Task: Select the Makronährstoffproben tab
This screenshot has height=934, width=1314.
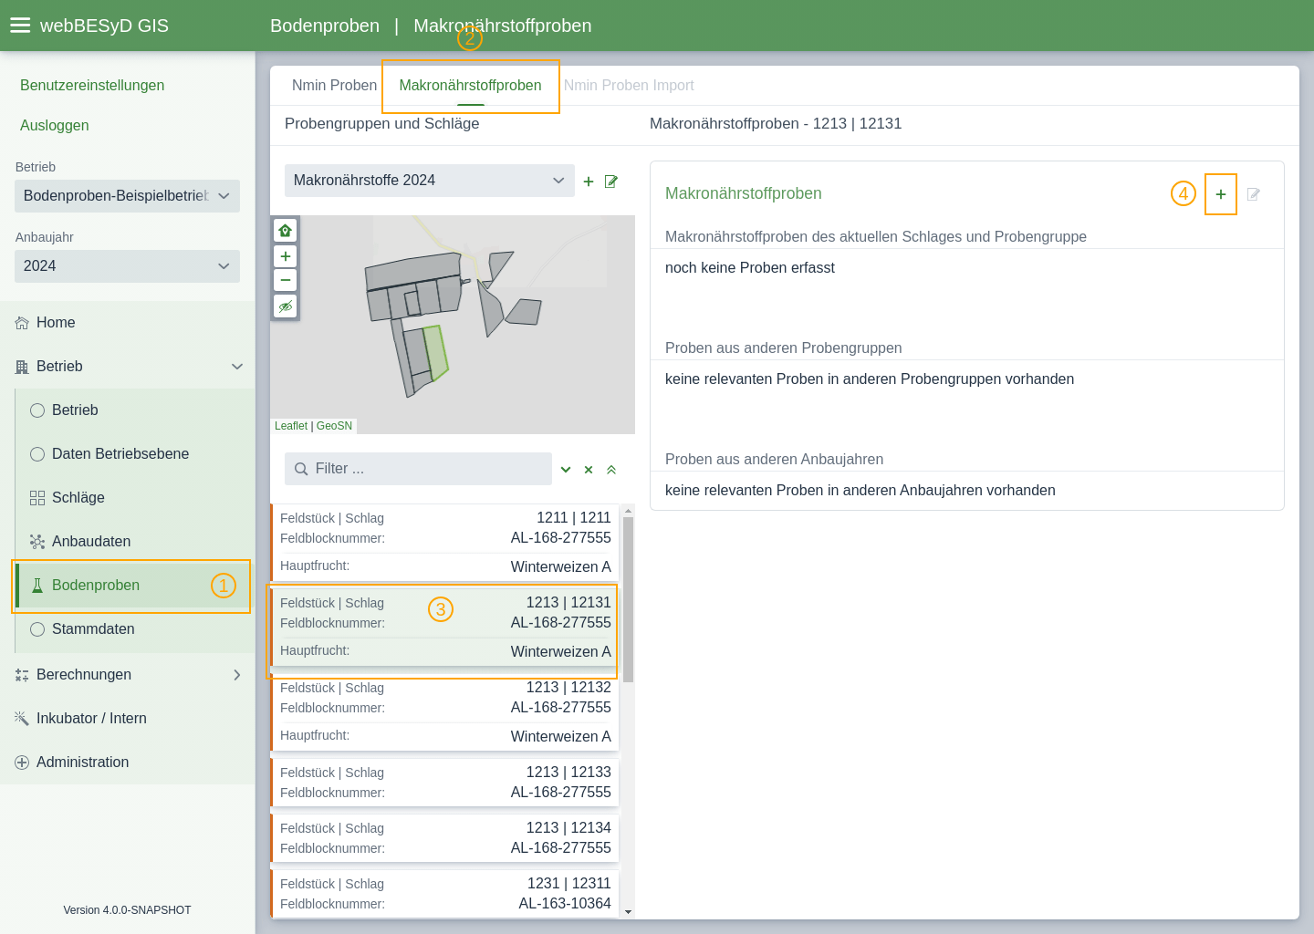Action: pyautogui.click(x=470, y=85)
